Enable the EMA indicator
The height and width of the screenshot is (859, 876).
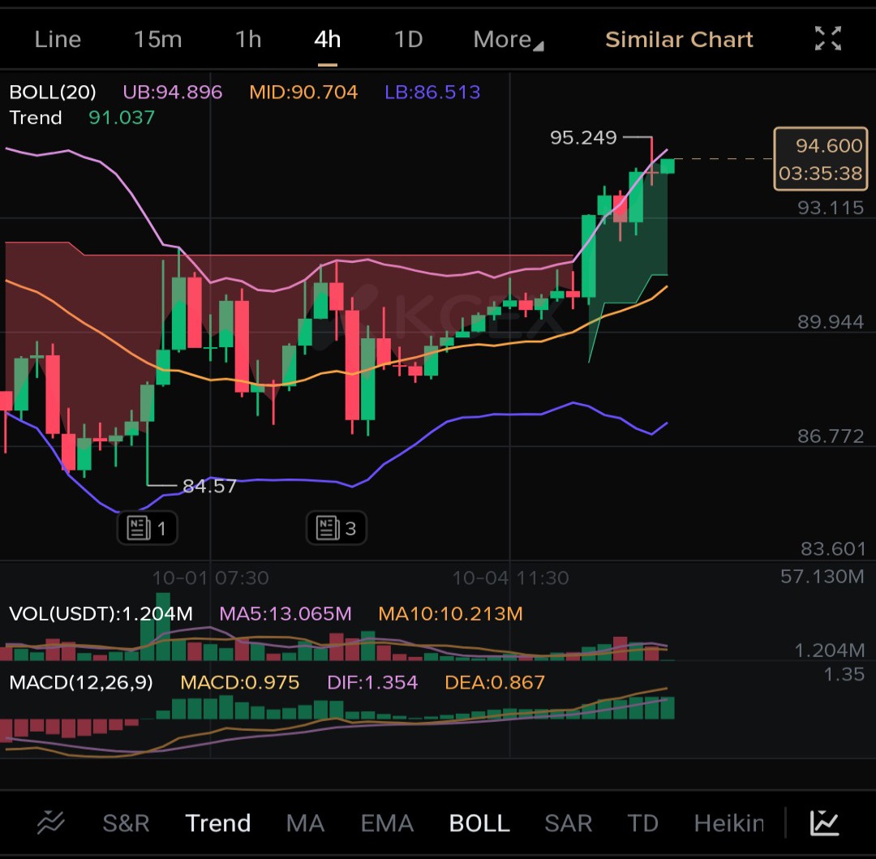coord(387,823)
